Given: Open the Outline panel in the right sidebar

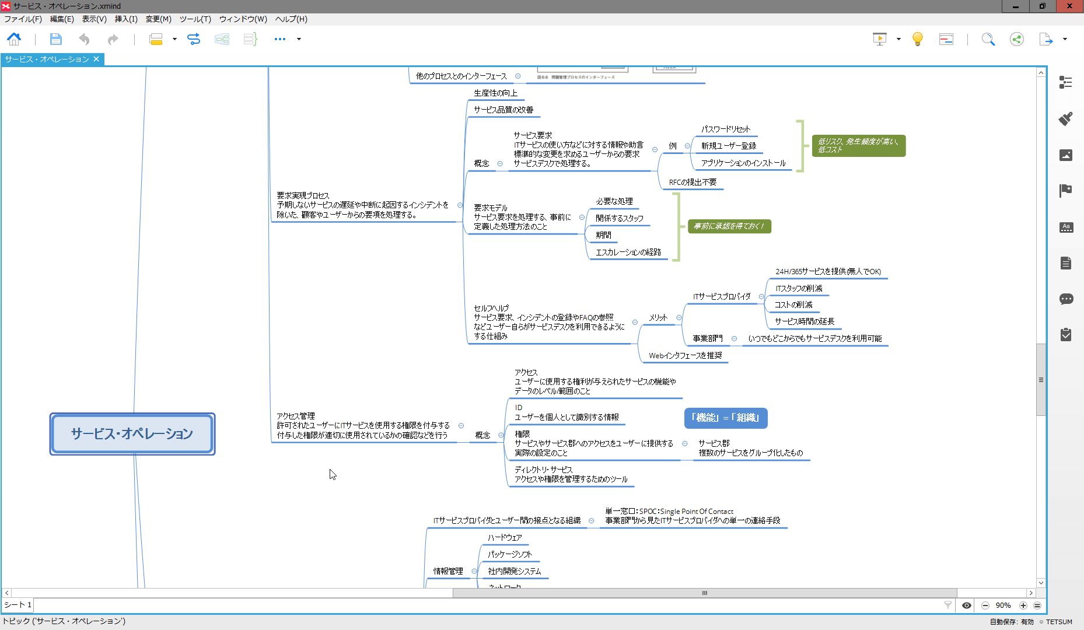Looking at the screenshot, I should [x=1066, y=82].
